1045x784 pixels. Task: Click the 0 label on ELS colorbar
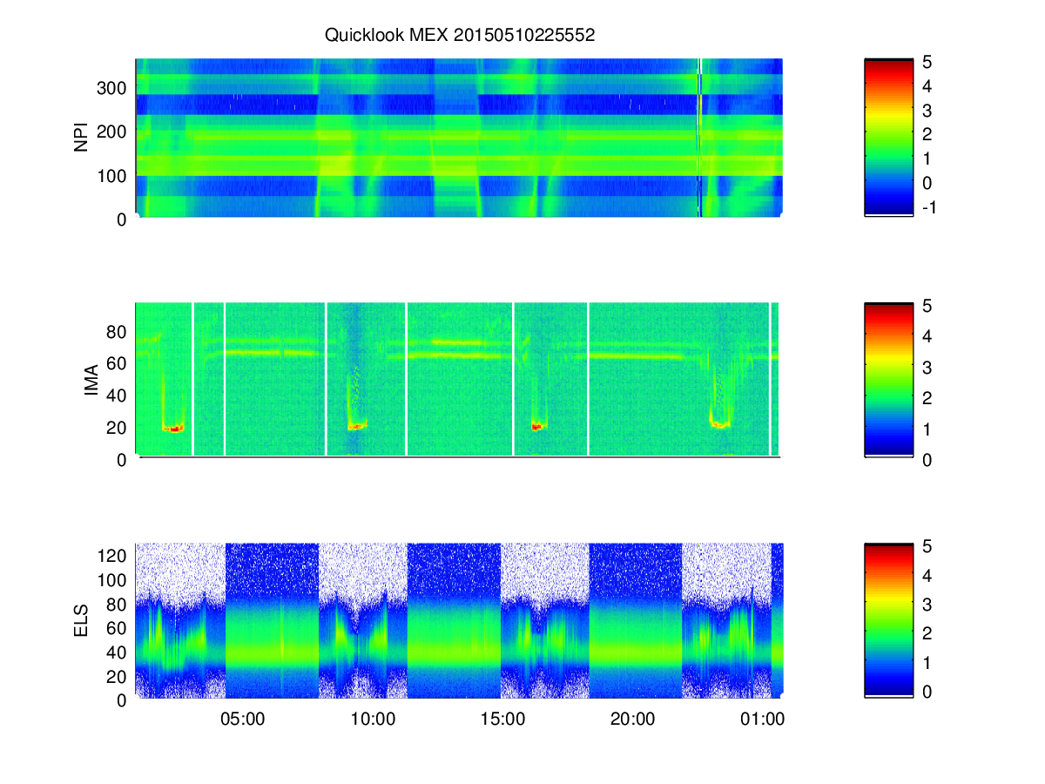[x=928, y=692]
